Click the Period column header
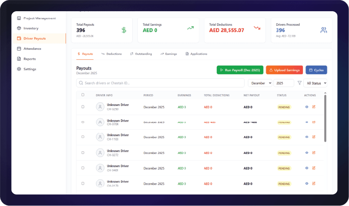The width and height of the screenshot is (349, 206). pyautogui.click(x=148, y=95)
